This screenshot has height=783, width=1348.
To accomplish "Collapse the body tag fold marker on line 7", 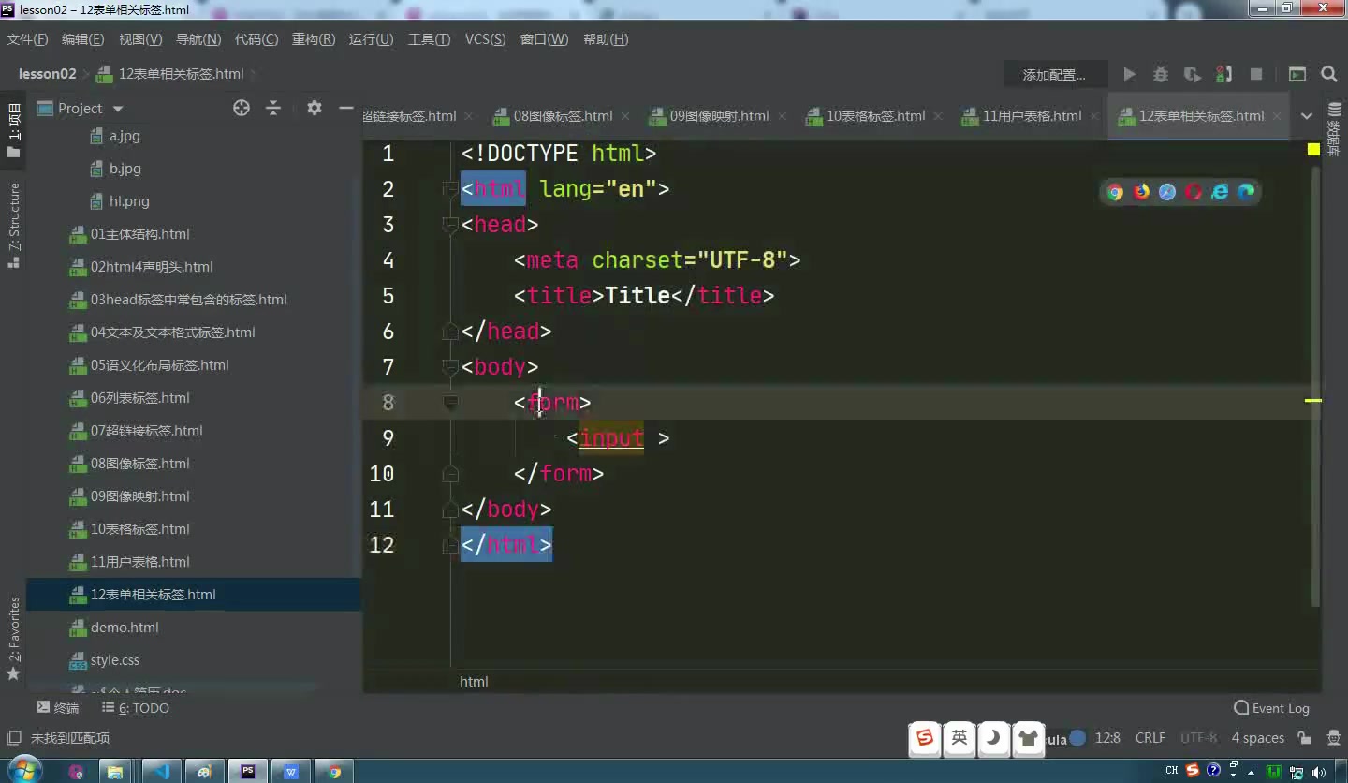I will (x=449, y=367).
